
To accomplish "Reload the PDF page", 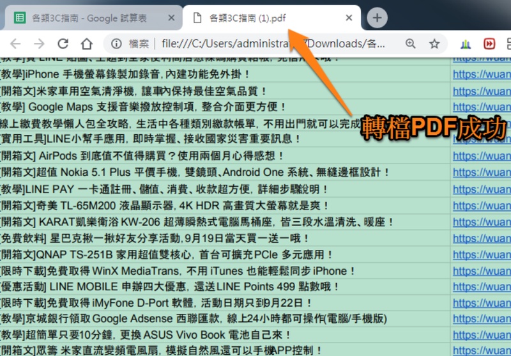I will [63, 43].
